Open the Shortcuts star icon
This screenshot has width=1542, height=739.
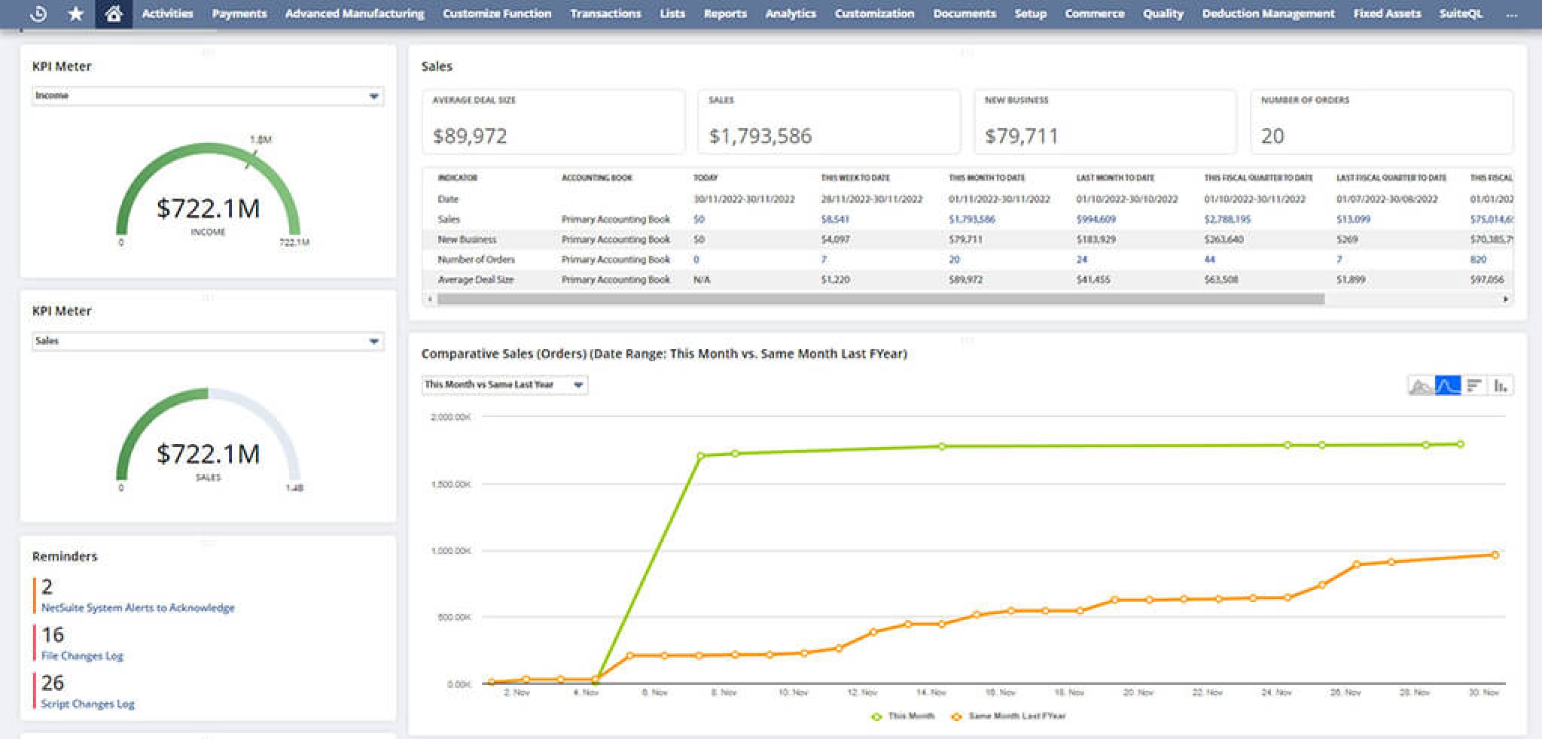click(x=76, y=14)
